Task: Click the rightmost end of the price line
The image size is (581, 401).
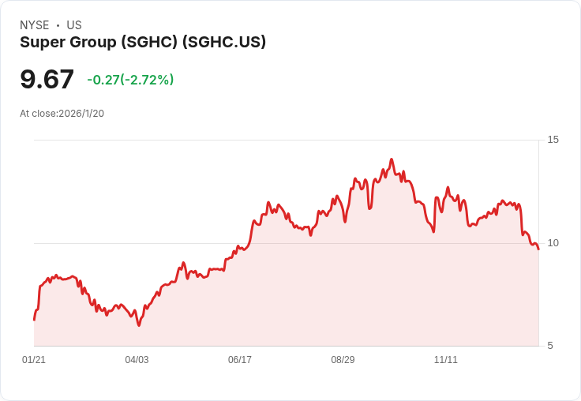Action: click(x=538, y=249)
